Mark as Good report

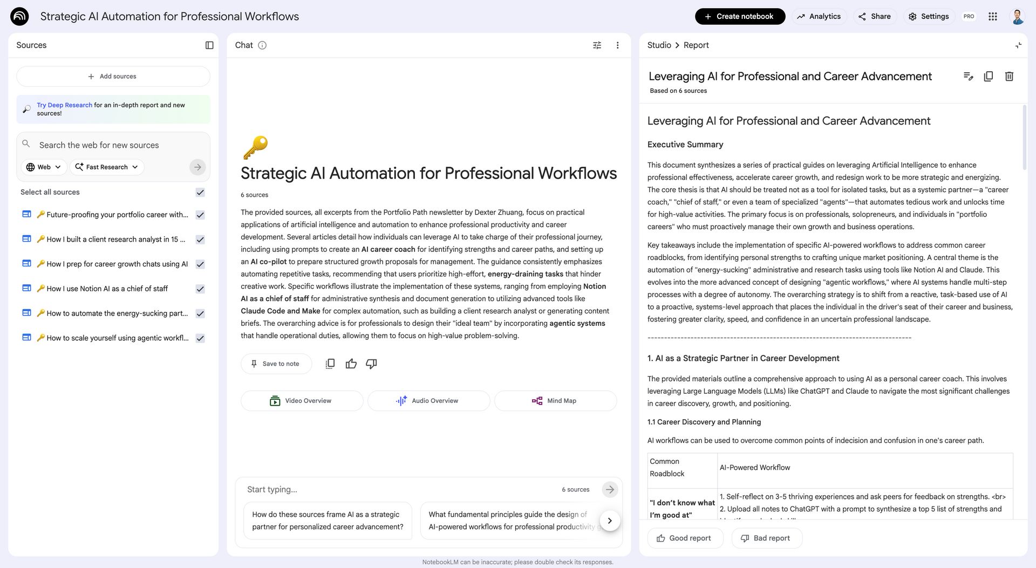point(685,538)
